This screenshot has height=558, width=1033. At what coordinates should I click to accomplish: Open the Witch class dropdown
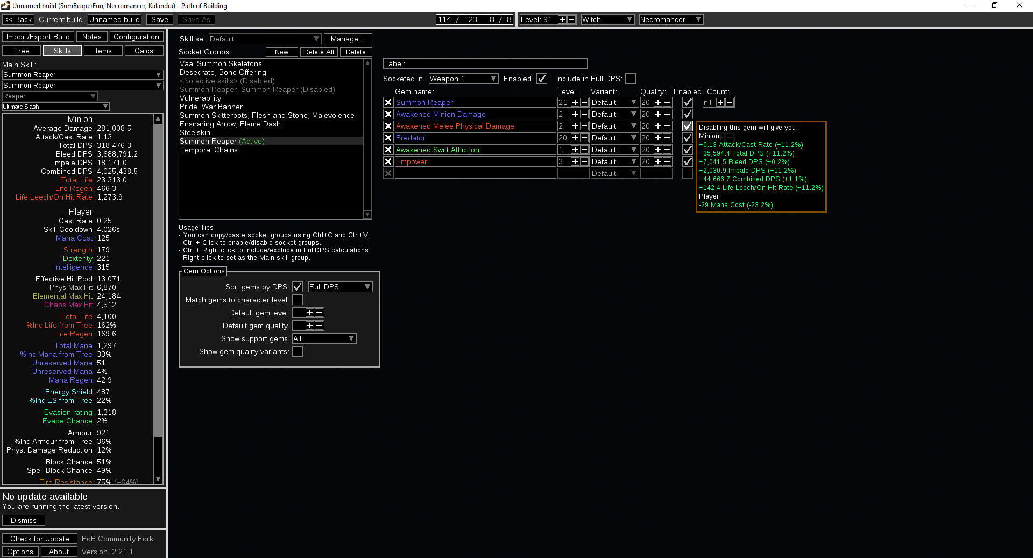click(x=608, y=19)
